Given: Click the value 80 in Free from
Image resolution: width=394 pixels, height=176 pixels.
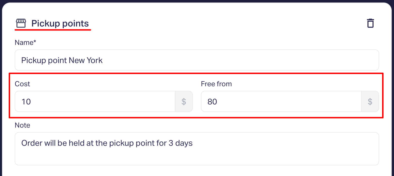Looking at the screenshot, I should pyautogui.click(x=212, y=102).
